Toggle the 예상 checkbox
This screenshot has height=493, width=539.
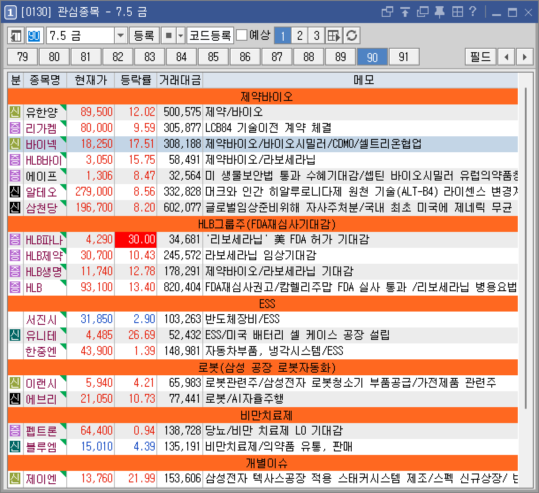coord(242,35)
